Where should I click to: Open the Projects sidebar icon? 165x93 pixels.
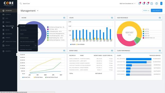[3, 22]
